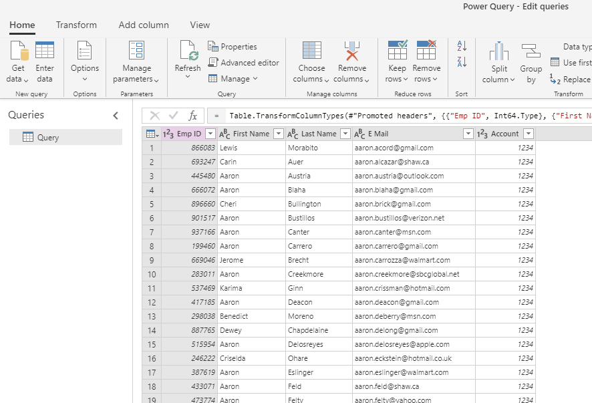
Task: Select the Query item in Queries list
Action: [48, 138]
